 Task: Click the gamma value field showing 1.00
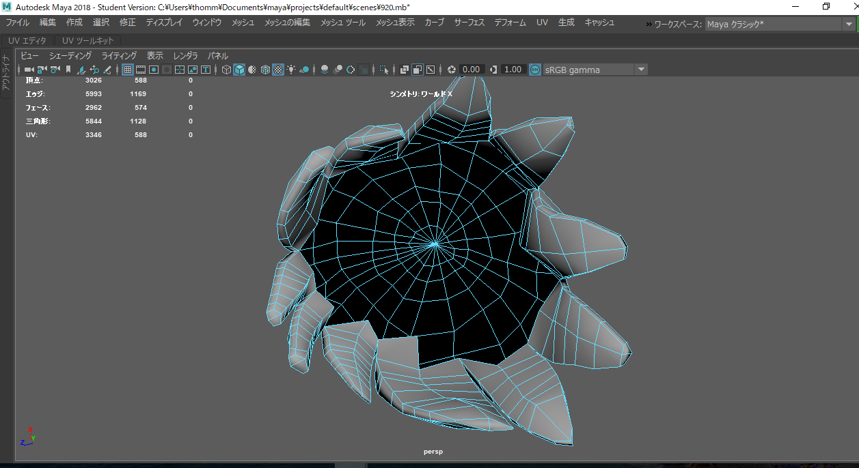[513, 70]
